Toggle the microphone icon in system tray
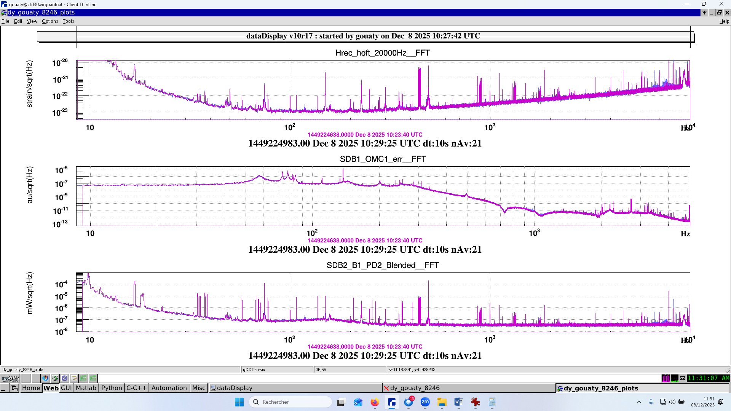 (x=651, y=402)
